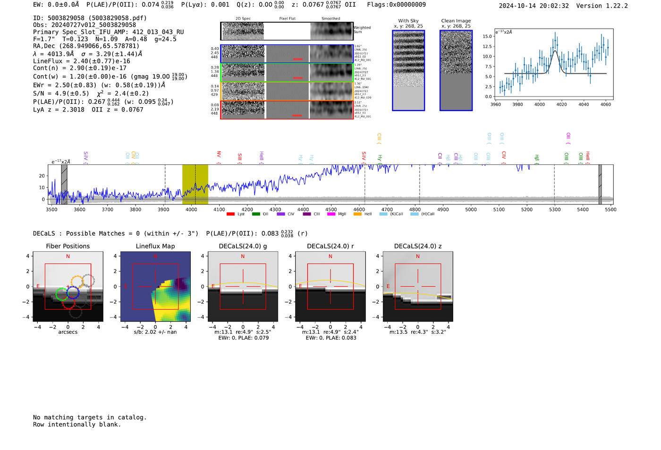This screenshot has width=661, height=450.
Task: Select the Weighted Sum 2D spectrum row
Action: (x=287, y=31)
